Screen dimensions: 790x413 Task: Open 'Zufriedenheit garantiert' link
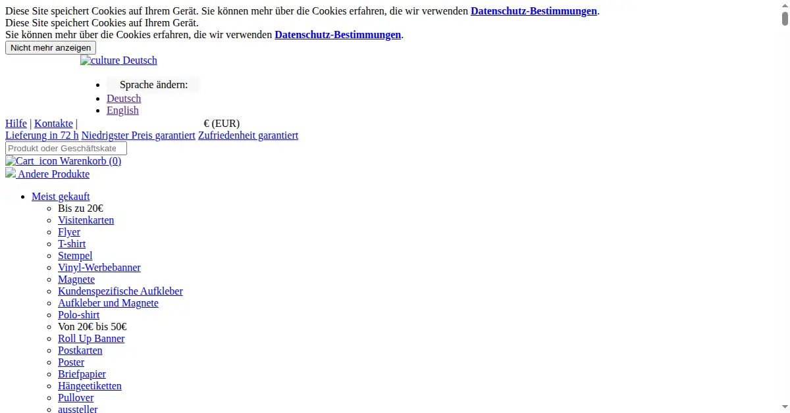pyautogui.click(x=248, y=135)
